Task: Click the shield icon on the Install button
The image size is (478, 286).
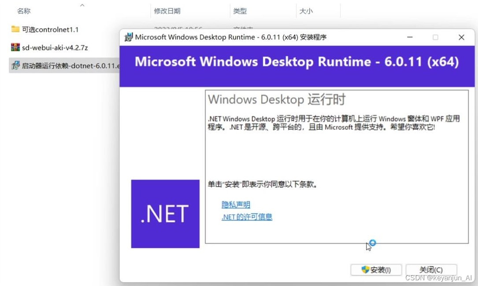Action: click(x=365, y=270)
